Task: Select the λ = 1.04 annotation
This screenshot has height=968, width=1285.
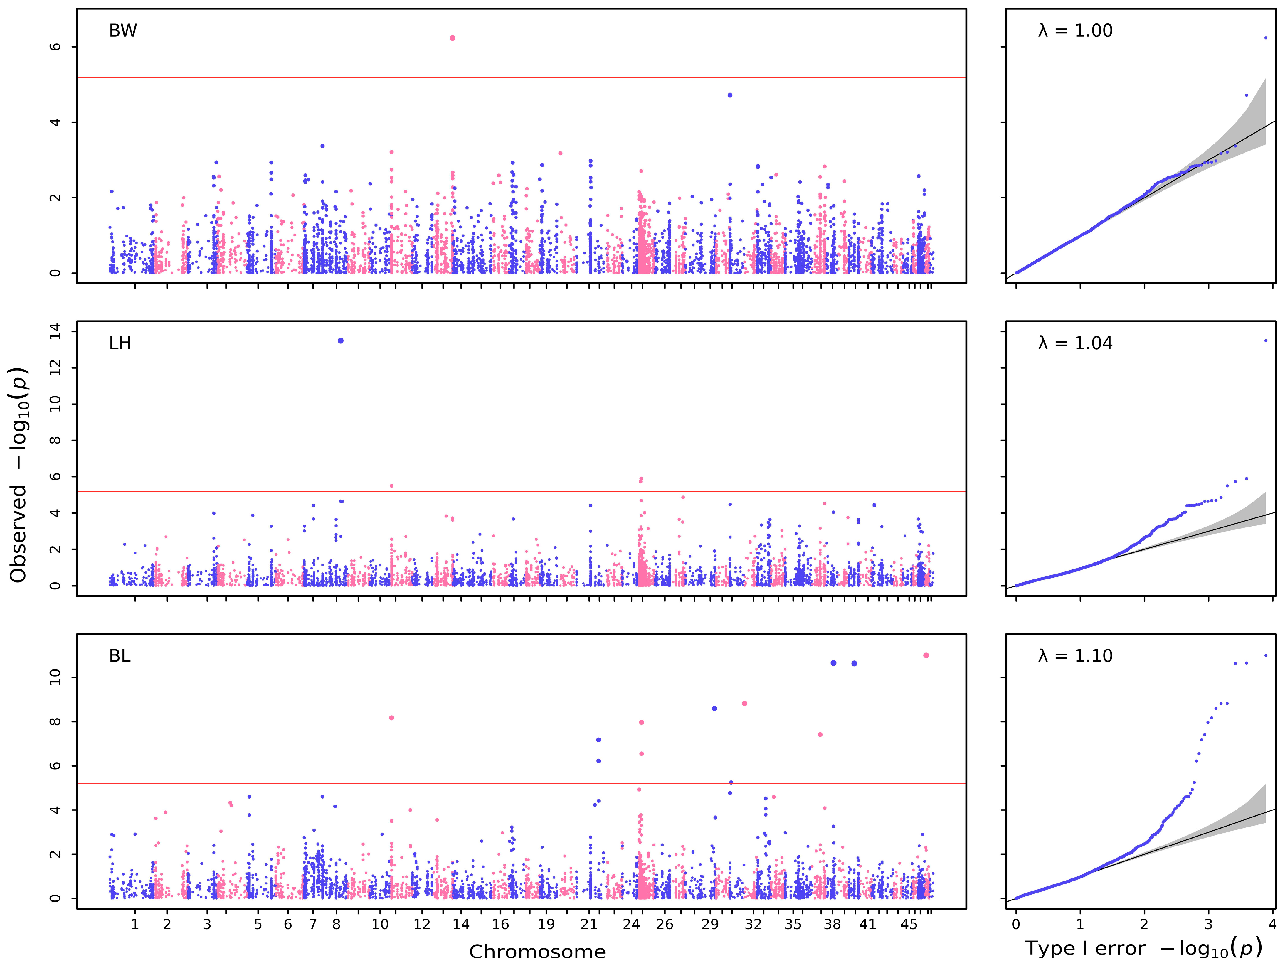Action: [1075, 343]
